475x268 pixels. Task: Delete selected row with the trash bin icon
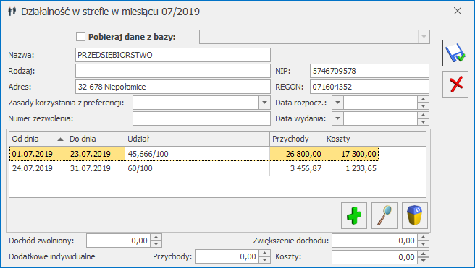415,215
